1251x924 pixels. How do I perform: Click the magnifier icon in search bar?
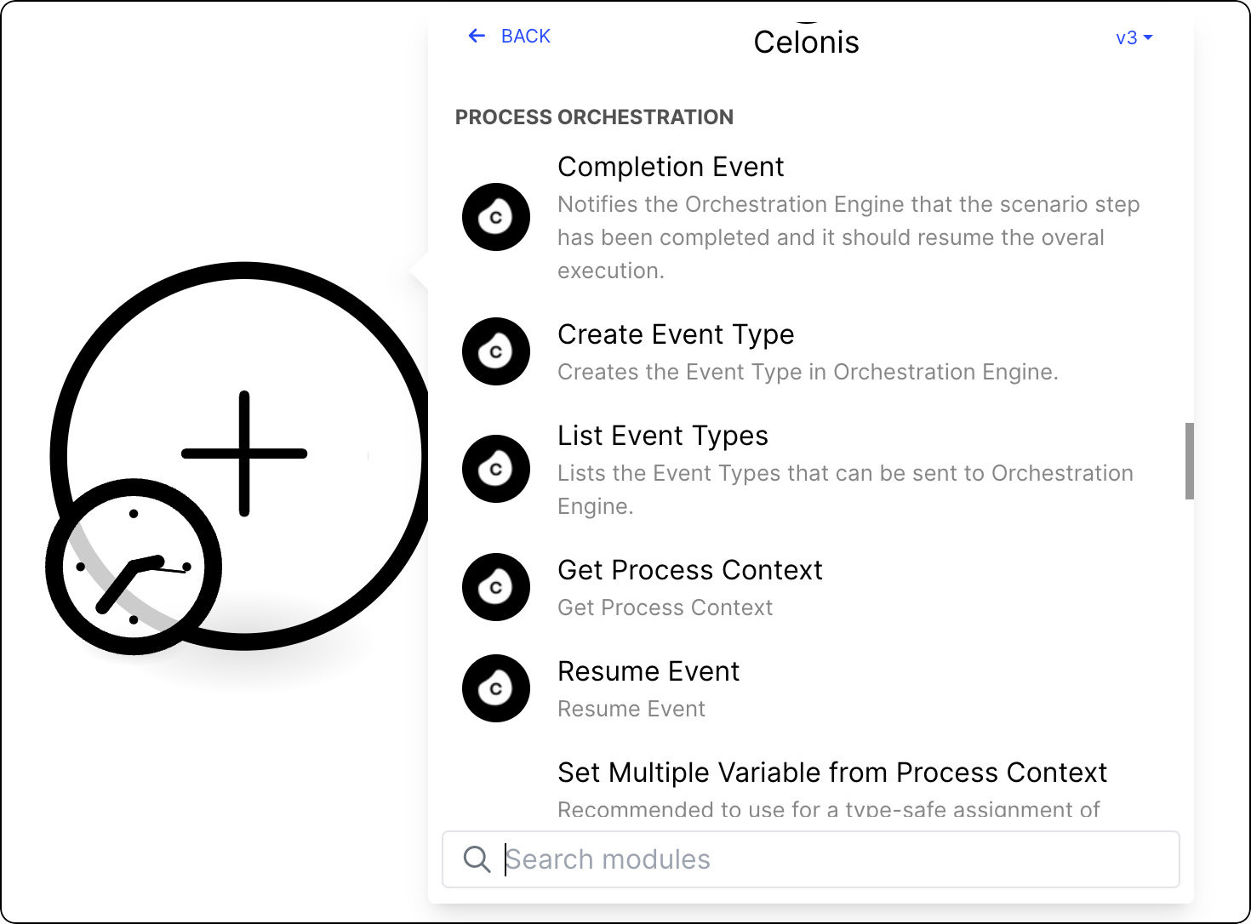pos(477,859)
